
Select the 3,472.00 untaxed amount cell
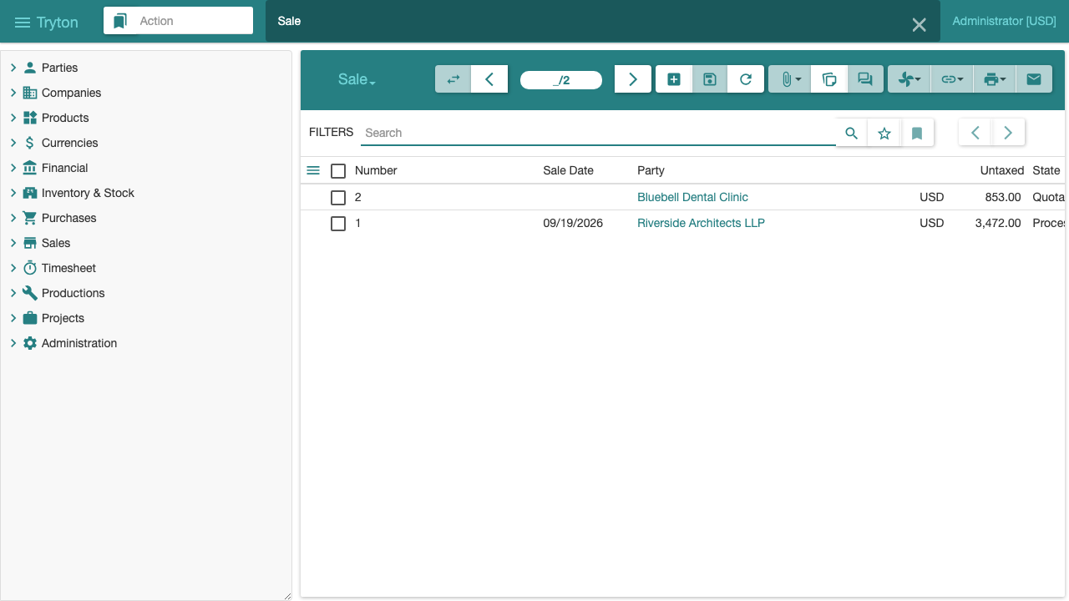coord(997,223)
